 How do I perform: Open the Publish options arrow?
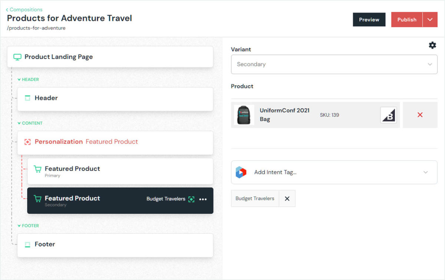[430, 20]
